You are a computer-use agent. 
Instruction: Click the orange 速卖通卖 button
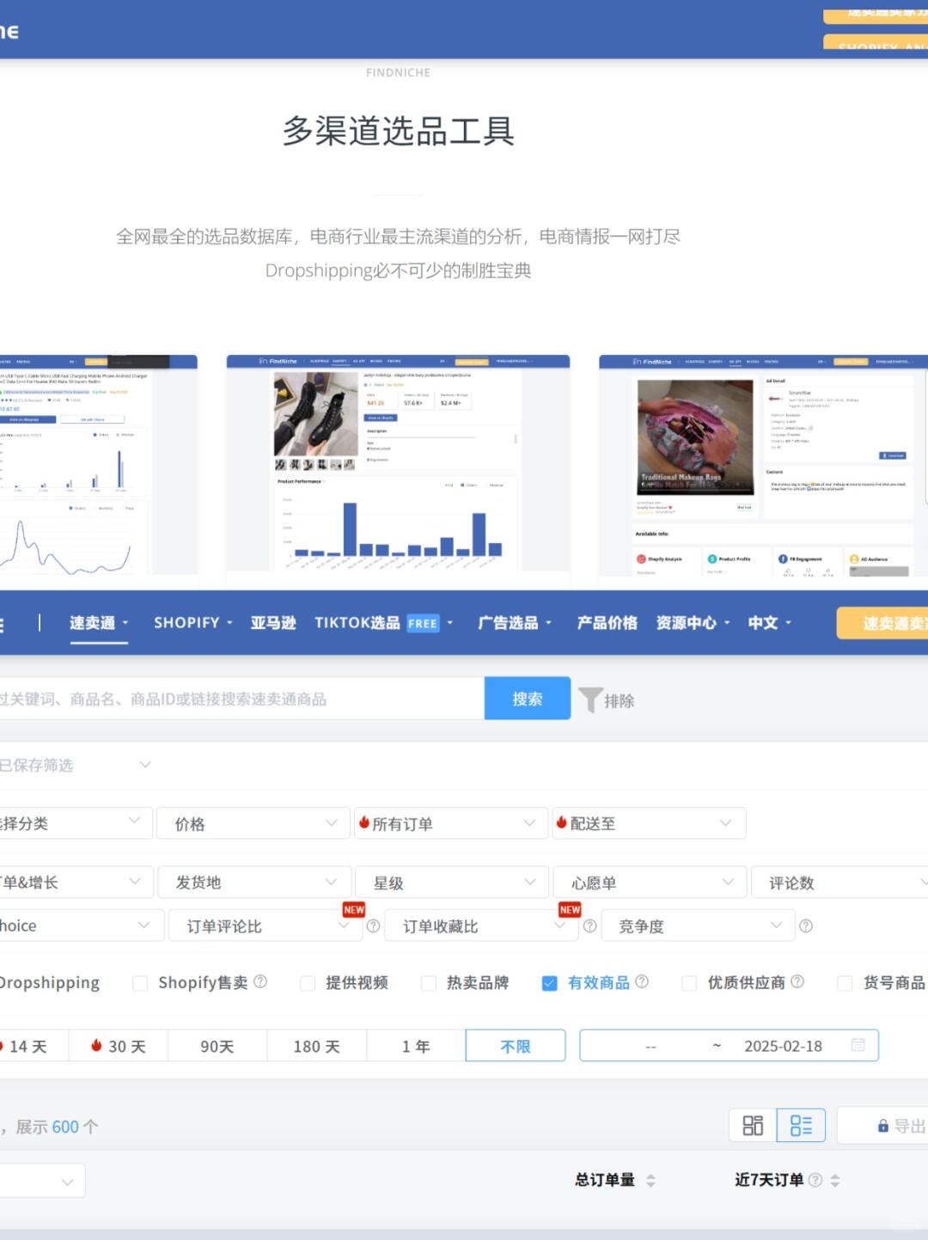pyautogui.click(x=882, y=623)
